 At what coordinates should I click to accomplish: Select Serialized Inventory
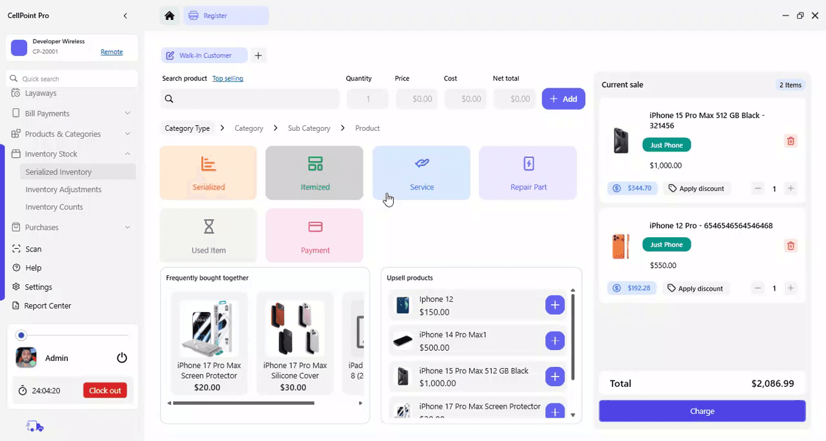pyautogui.click(x=77, y=172)
